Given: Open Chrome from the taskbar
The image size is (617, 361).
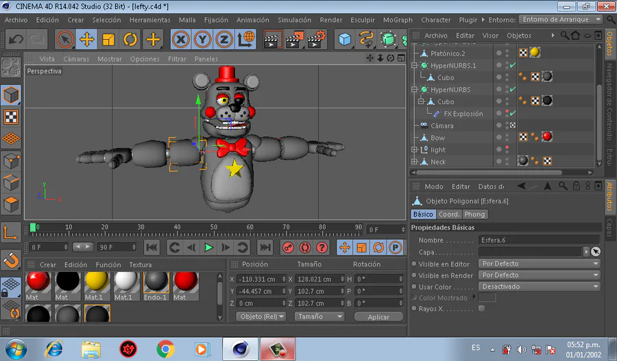Looking at the screenshot, I should [165, 349].
